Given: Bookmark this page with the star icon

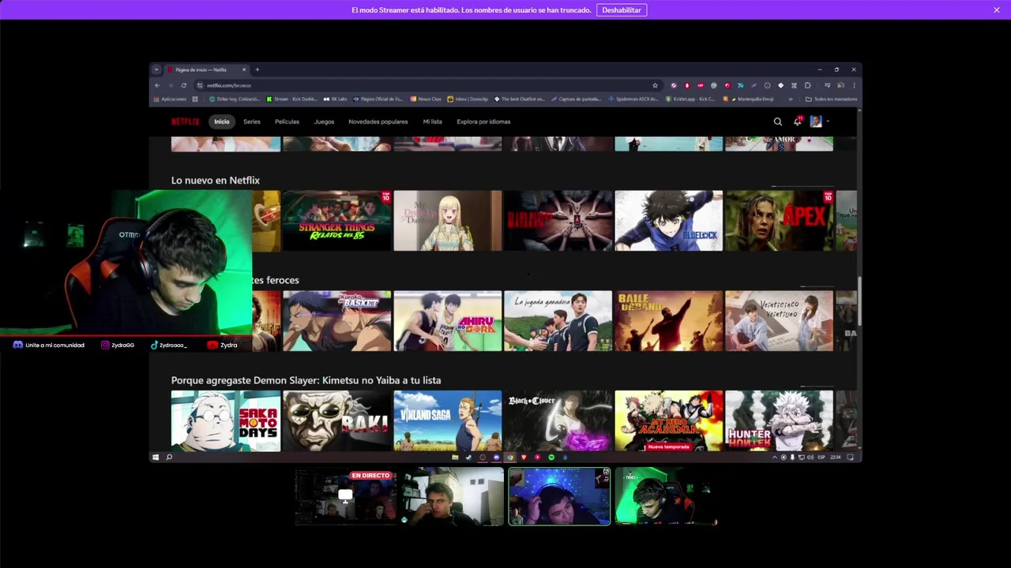Looking at the screenshot, I should point(655,85).
